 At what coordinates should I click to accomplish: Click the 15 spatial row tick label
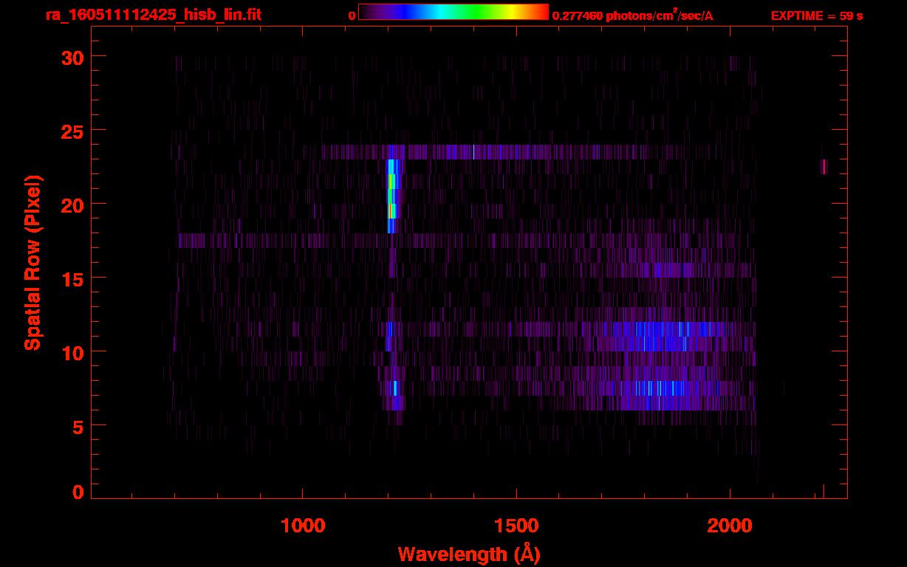pyautogui.click(x=72, y=278)
